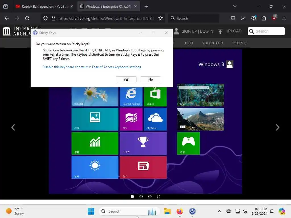Open Pocket save icon
This screenshot has height=218, width=291.
233,18
